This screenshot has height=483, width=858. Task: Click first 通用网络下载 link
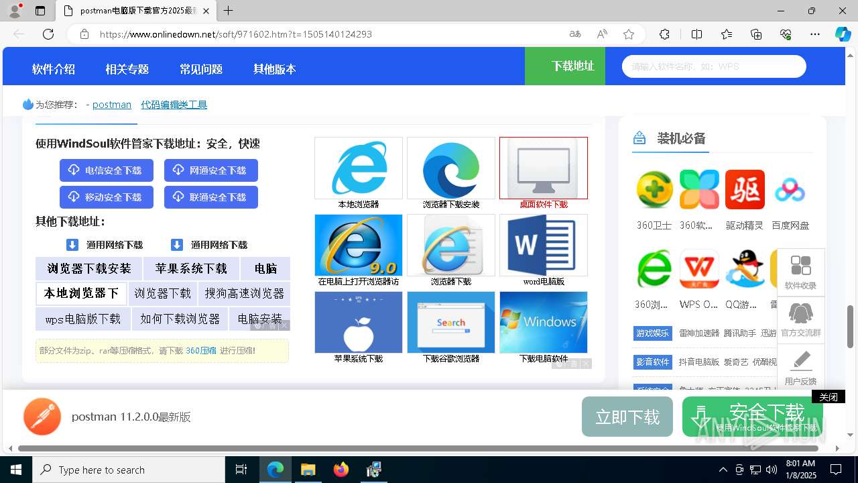pyautogui.click(x=105, y=245)
